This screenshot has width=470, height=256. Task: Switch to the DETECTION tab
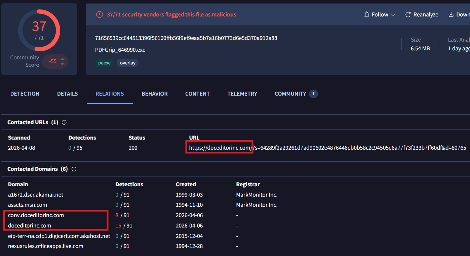pyautogui.click(x=25, y=94)
